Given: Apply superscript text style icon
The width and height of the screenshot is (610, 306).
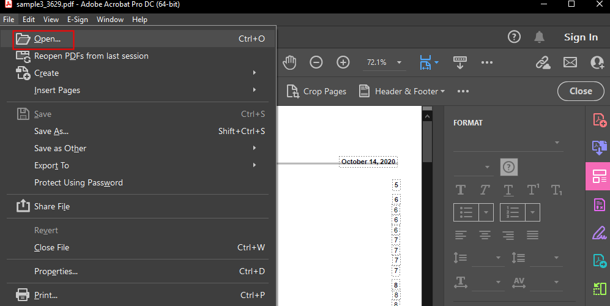Looking at the screenshot, I should (532, 190).
